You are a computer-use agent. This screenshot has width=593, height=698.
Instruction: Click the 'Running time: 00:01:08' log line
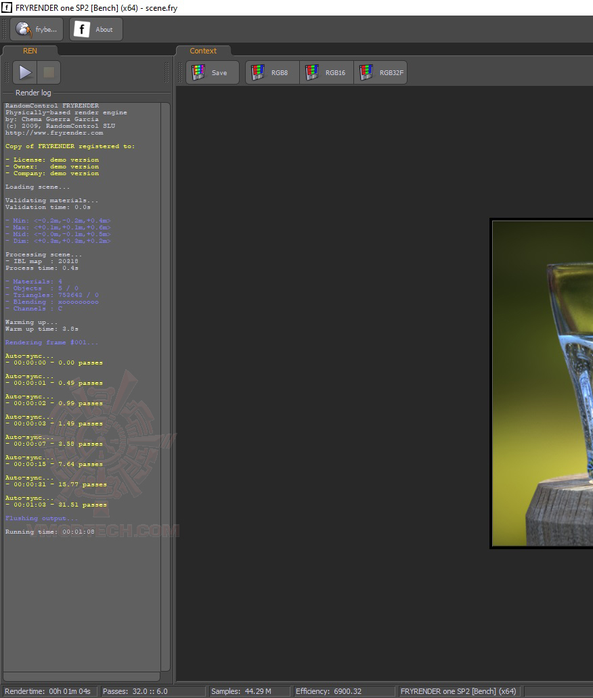tap(50, 532)
